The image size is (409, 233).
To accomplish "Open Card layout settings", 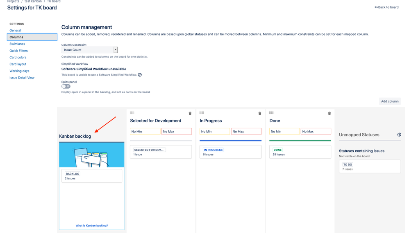I will pyautogui.click(x=18, y=64).
